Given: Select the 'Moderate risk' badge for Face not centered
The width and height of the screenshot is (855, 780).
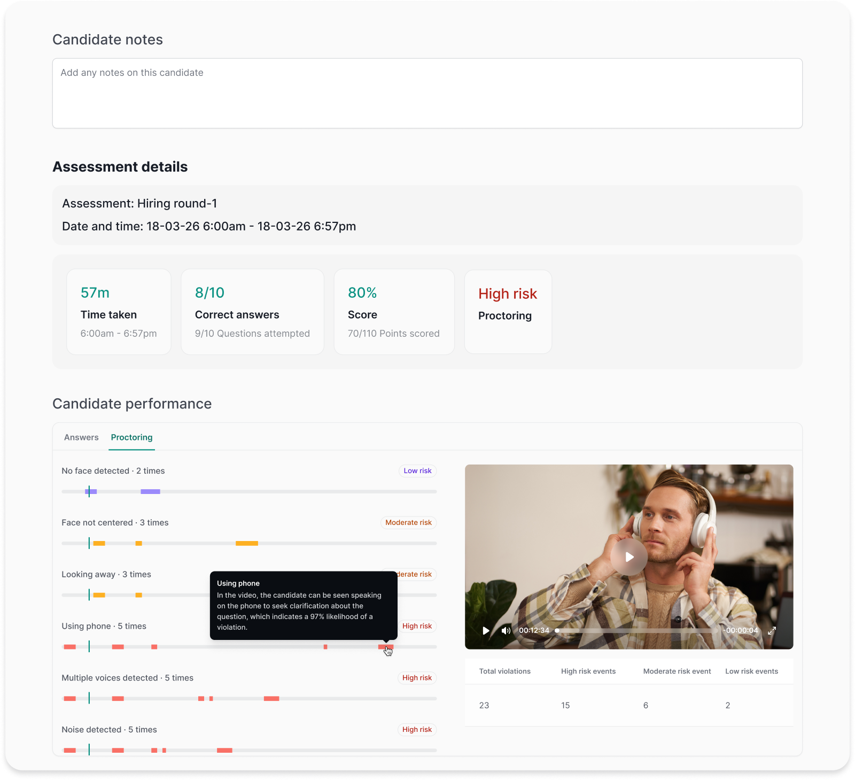Looking at the screenshot, I should pyautogui.click(x=408, y=522).
